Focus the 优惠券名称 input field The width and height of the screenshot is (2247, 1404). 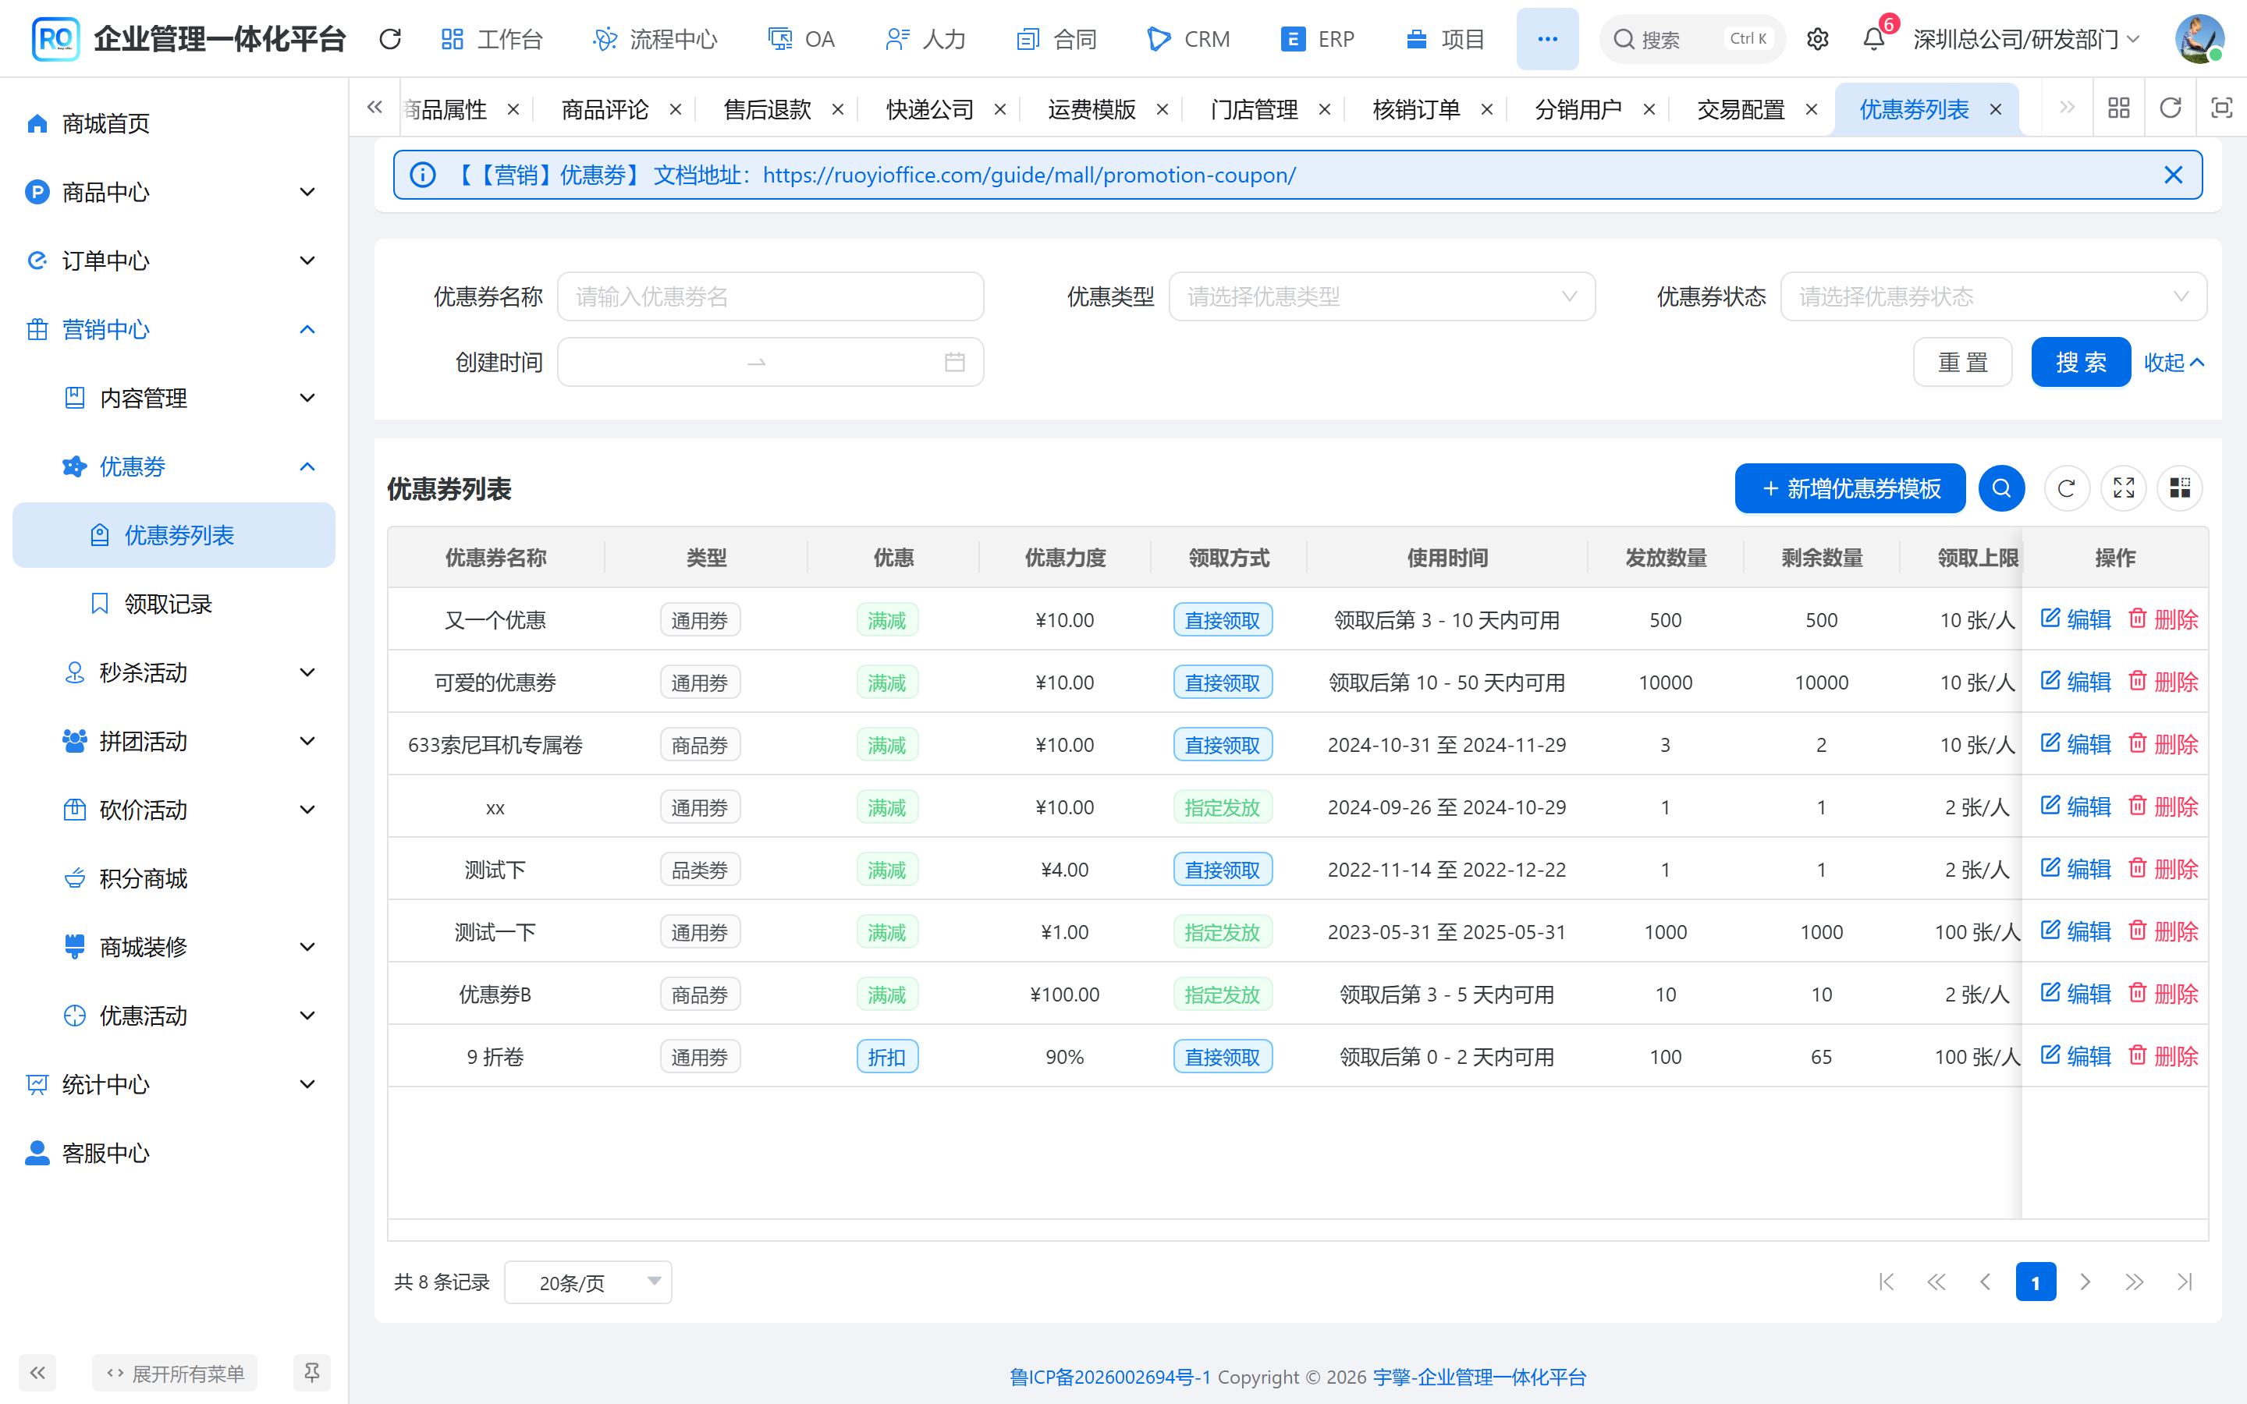click(x=770, y=296)
